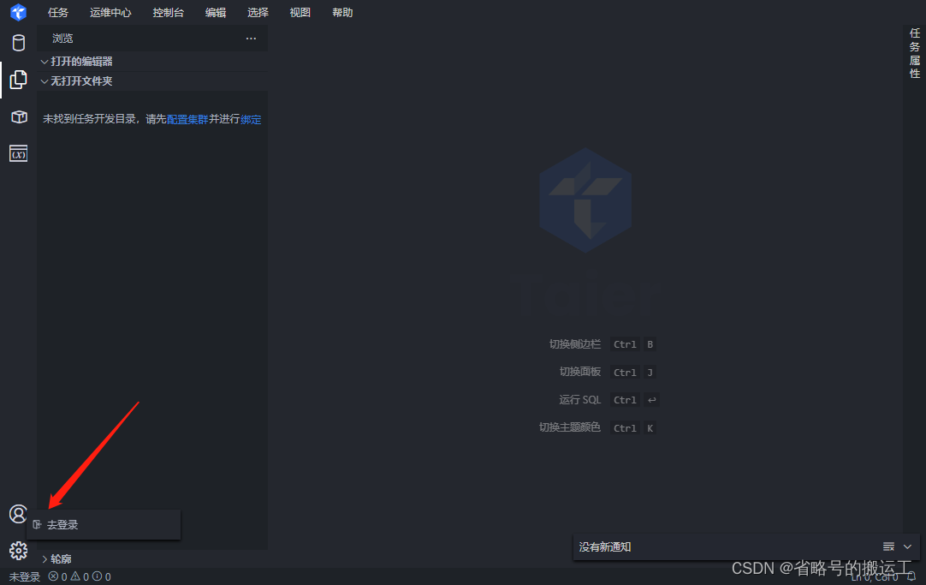Open the 任务属性 side panel tab
The height and width of the screenshot is (585, 926).
point(914,53)
